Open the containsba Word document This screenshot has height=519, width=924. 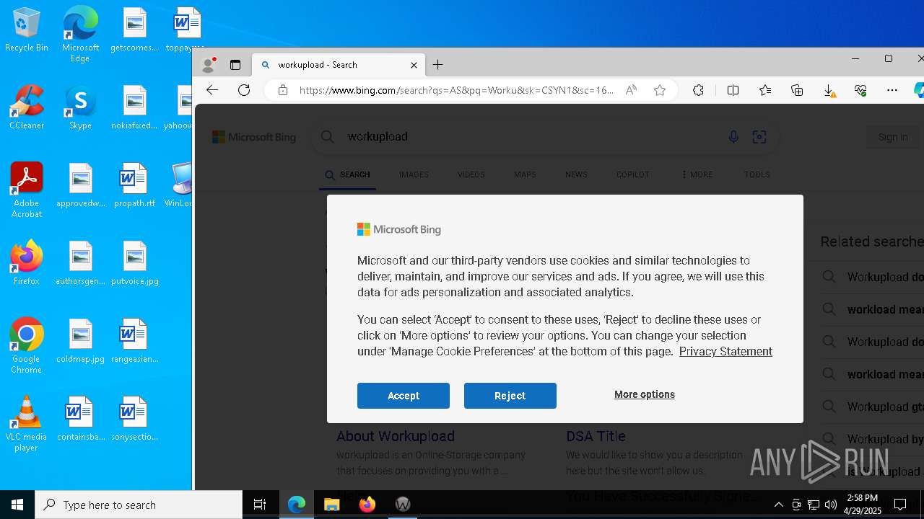tap(80, 420)
